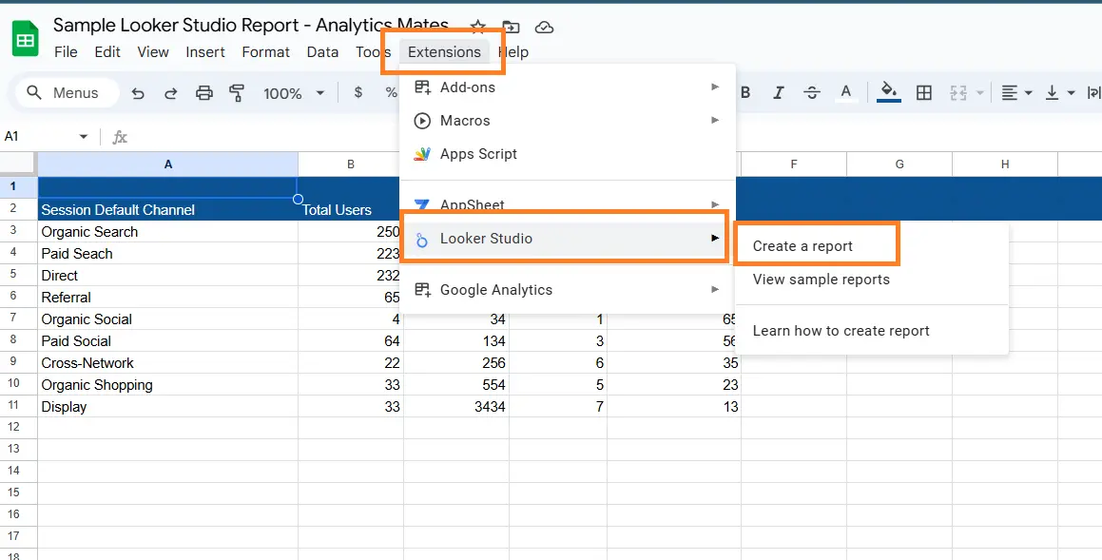Click the merge cells icon
This screenshot has height=560, width=1102.
click(x=957, y=93)
